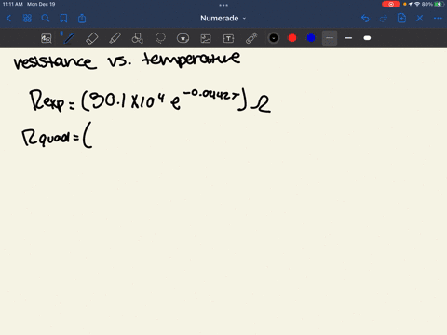447x335 pixels.
Task: Choose the black pen color
Action: (x=274, y=38)
